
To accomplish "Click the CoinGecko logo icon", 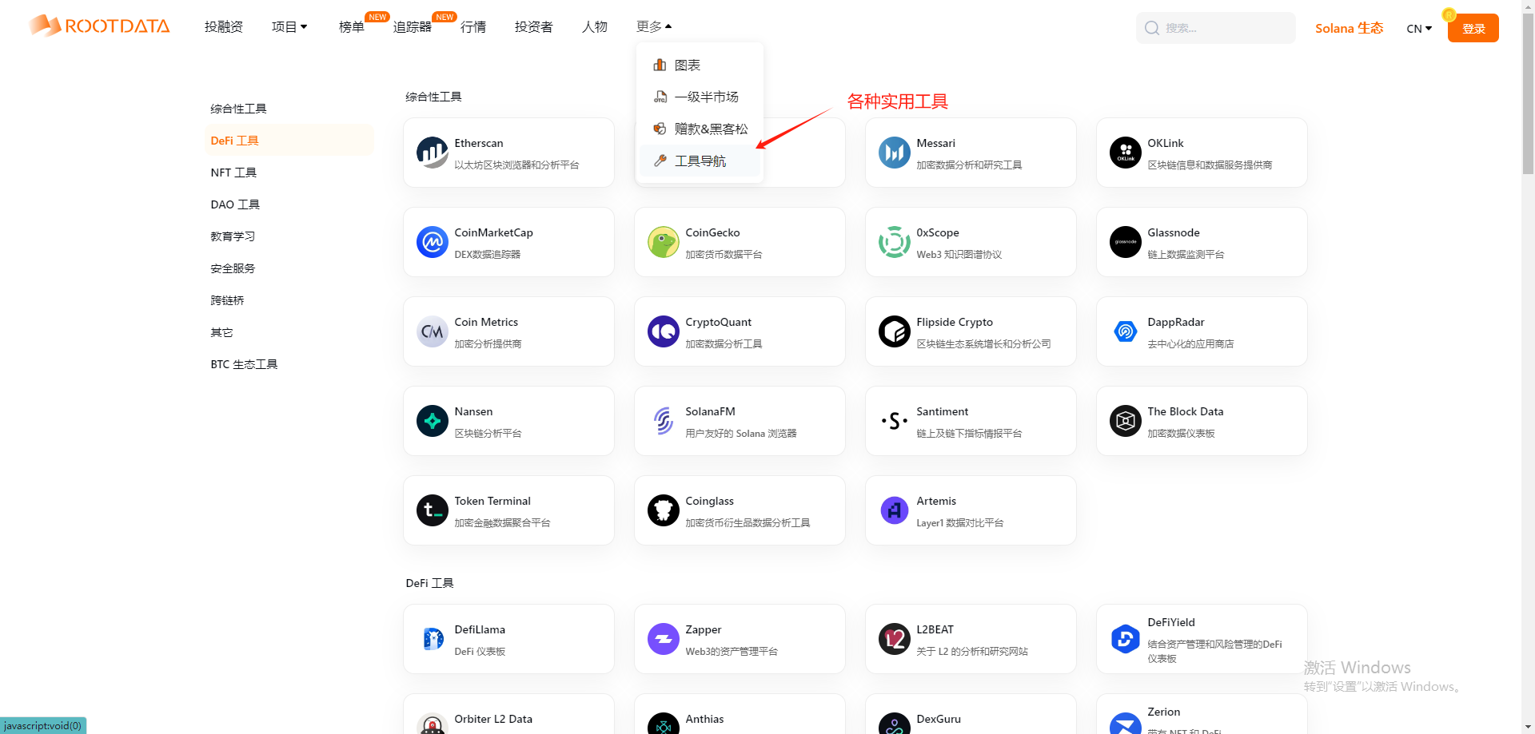I will (x=664, y=242).
